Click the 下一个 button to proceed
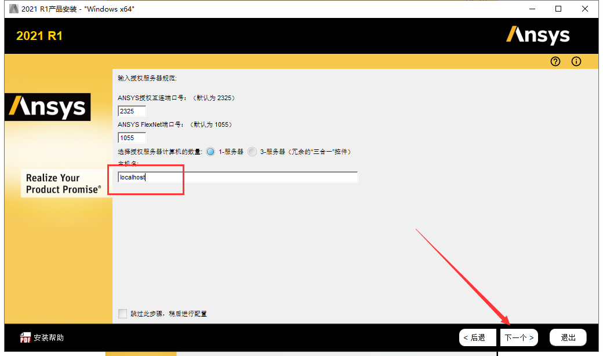 point(519,337)
